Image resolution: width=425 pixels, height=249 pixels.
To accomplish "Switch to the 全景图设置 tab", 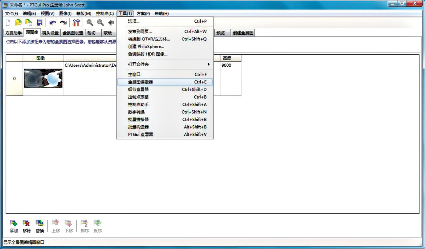I will pyautogui.click(x=73, y=33).
